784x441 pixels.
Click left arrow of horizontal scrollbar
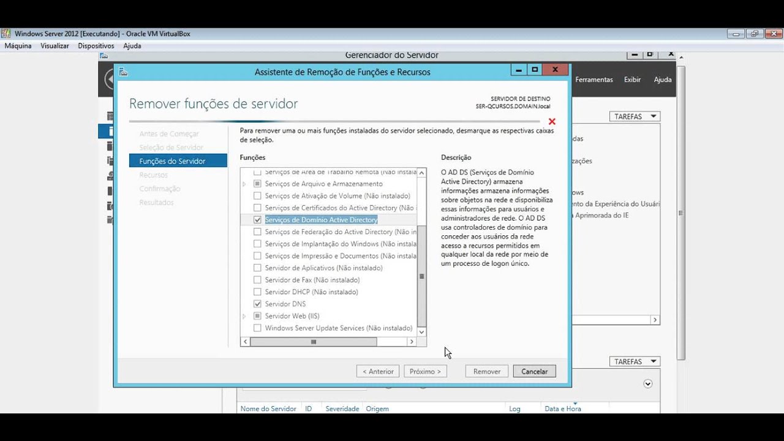pyautogui.click(x=245, y=342)
